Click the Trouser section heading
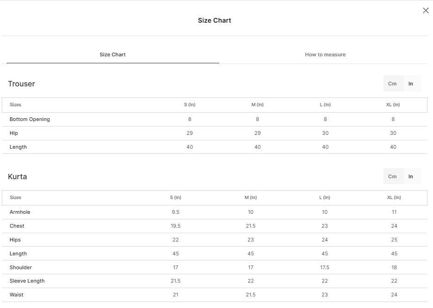The height and width of the screenshot is (308, 433). coord(21,84)
